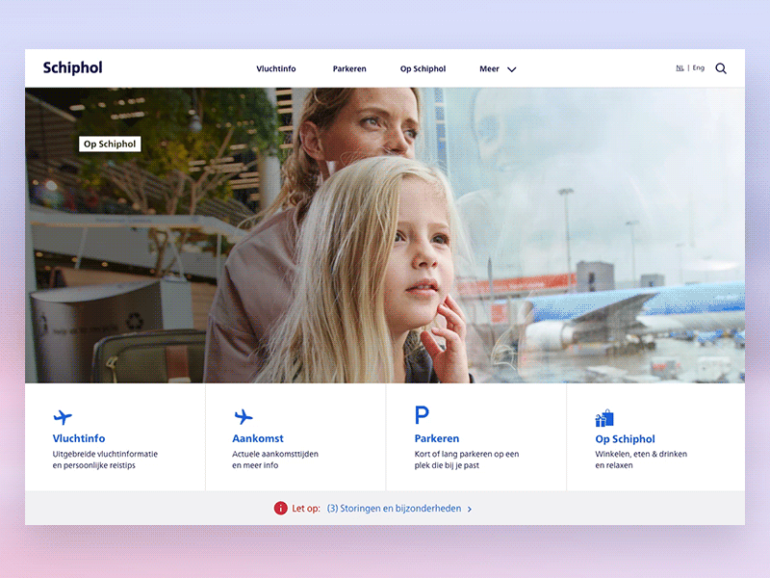Click the Op Schiphol label on hero image
The image size is (770, 578).
(110, 144)
